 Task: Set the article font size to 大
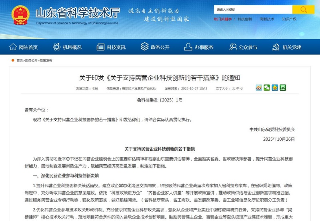click(234, 88)
